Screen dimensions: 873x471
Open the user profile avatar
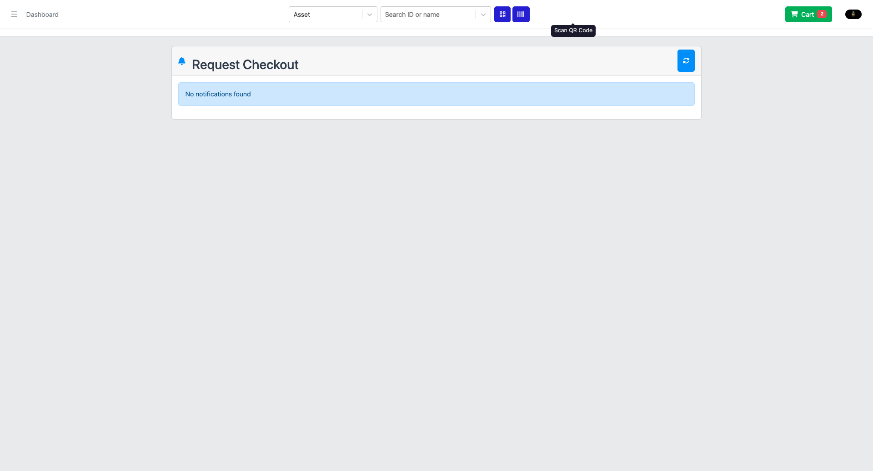coord(853,15)
